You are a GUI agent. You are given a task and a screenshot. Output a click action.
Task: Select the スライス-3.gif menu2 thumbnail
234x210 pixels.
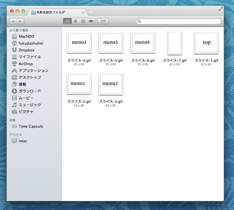tap(111, 84)
